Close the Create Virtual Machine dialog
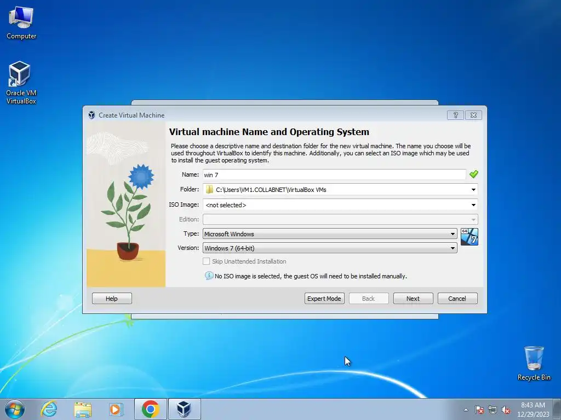The height and width of the screenshot is (420, 561). point(473,115)
